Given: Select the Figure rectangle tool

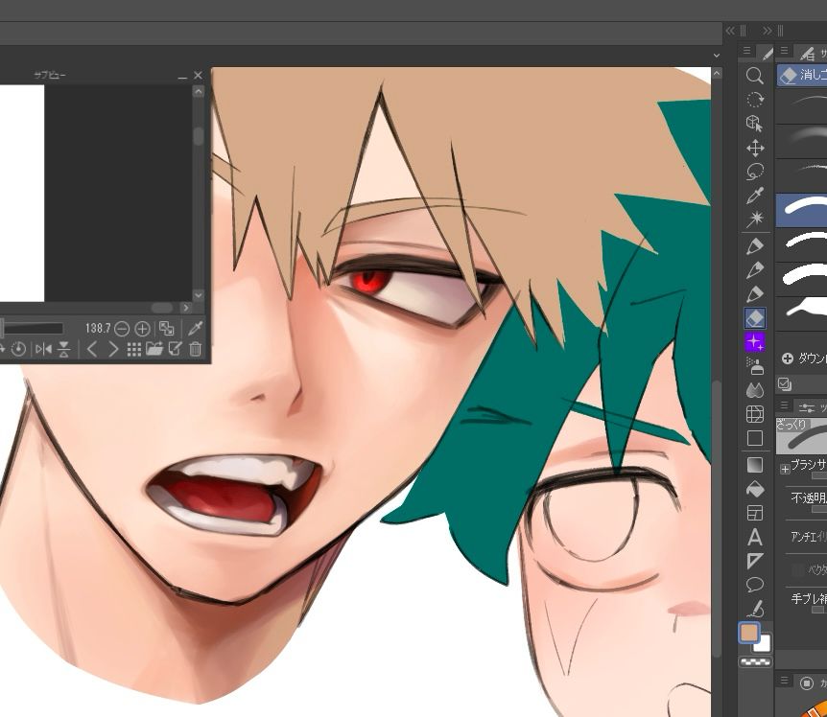Looking at the screenshot, I should (x=755, y=438).
